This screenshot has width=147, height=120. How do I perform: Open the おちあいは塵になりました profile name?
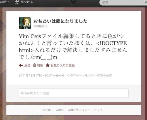tap(60, 21)
